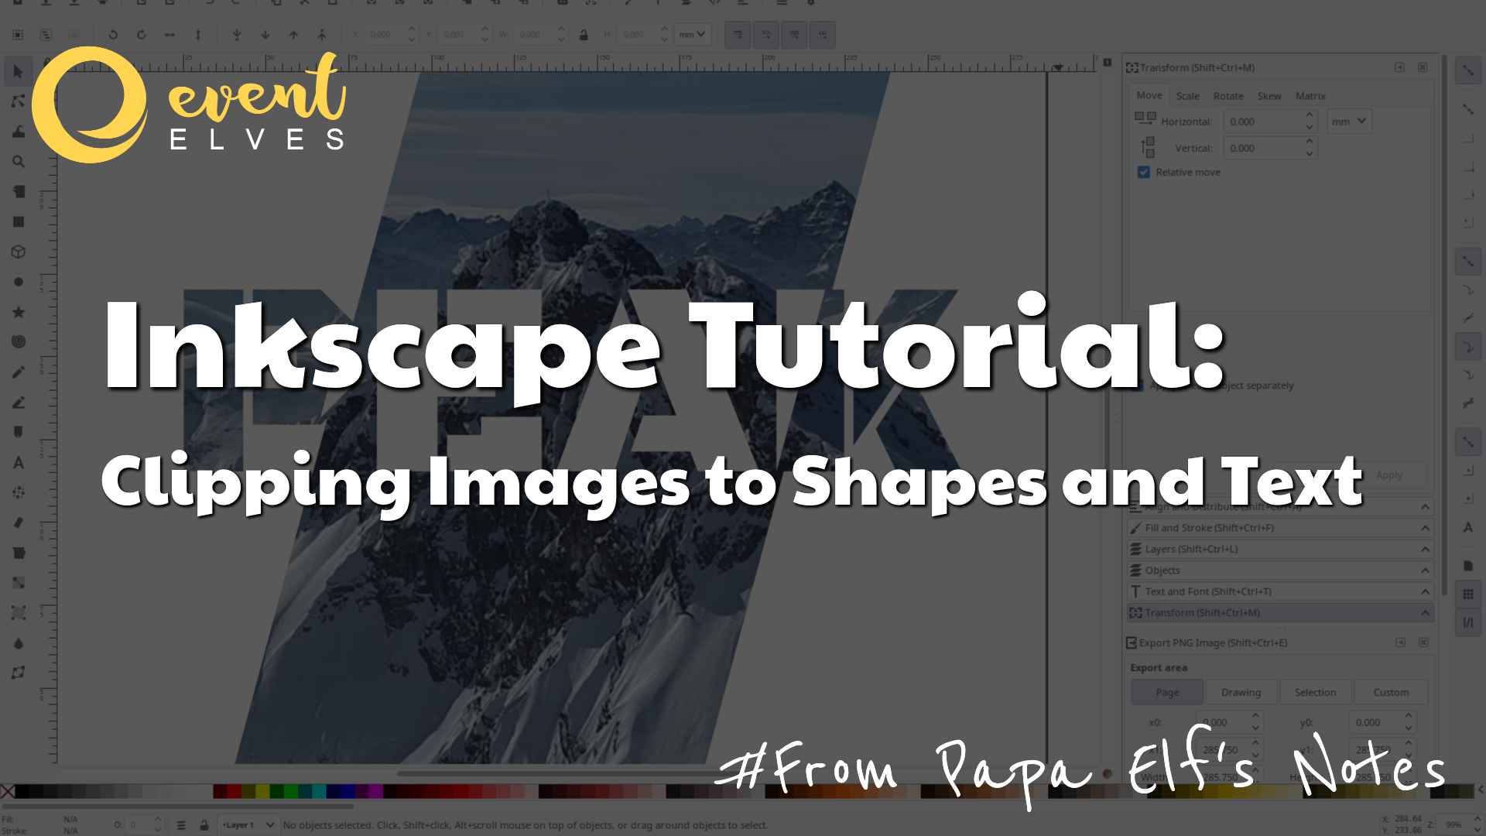Select the Rectangle tool
This screenshot has height=836, width=1486.
coord(19,221)
